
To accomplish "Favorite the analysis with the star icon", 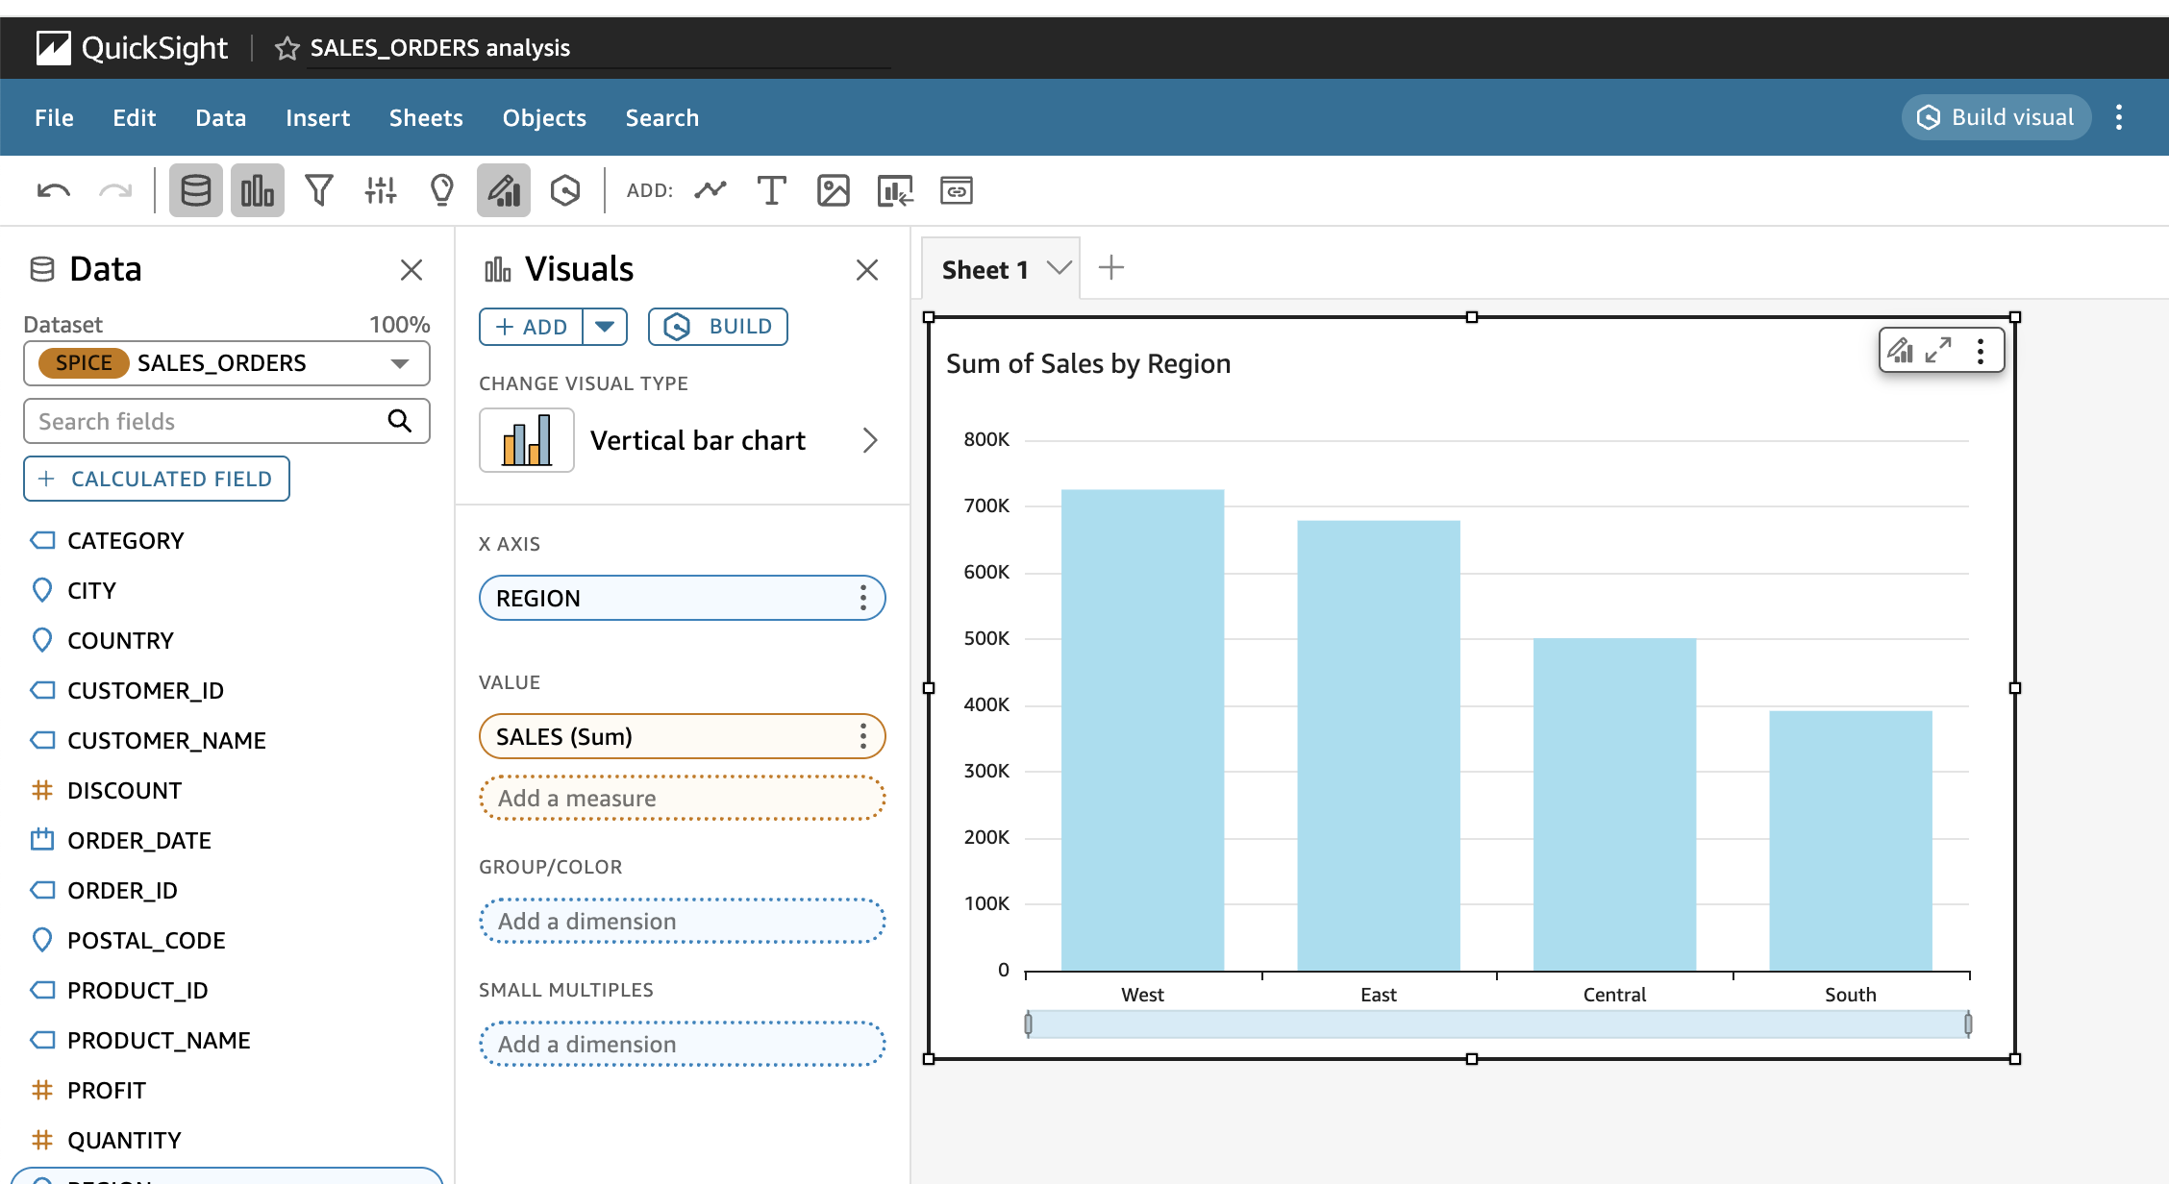I will [287, 48].
